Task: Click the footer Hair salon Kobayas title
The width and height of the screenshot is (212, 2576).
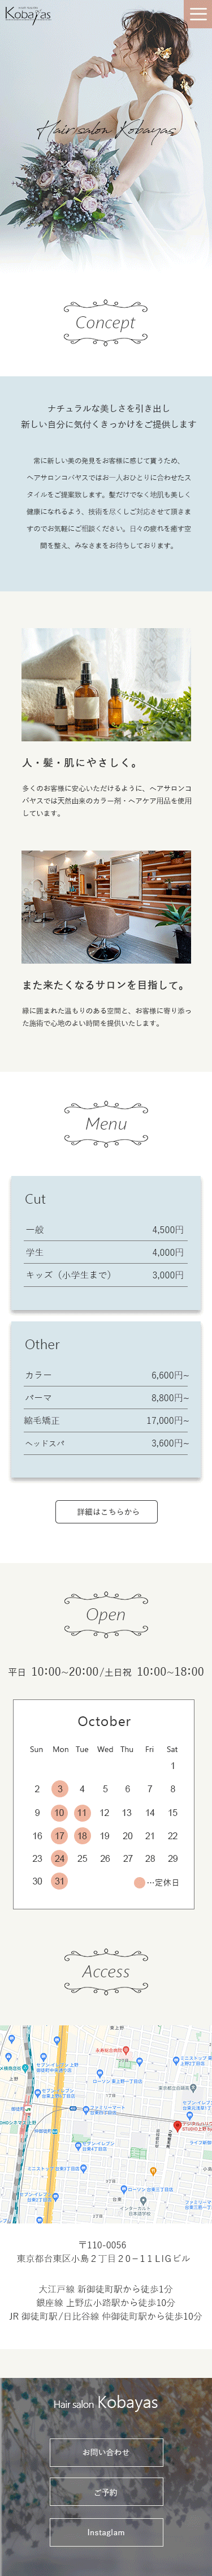Action: (106, 2402)
